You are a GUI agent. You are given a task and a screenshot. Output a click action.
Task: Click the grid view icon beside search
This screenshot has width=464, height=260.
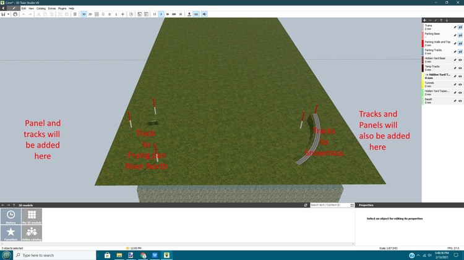pyautogui.click(x=352, y=205)
